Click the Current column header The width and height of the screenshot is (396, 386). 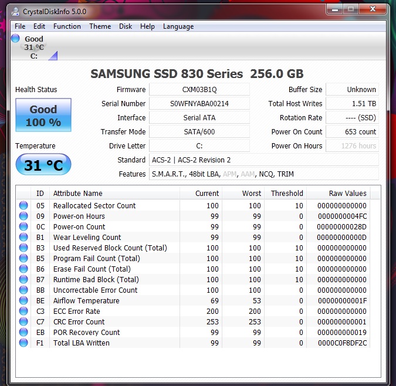pyautogui.click(x=201, y=193)
